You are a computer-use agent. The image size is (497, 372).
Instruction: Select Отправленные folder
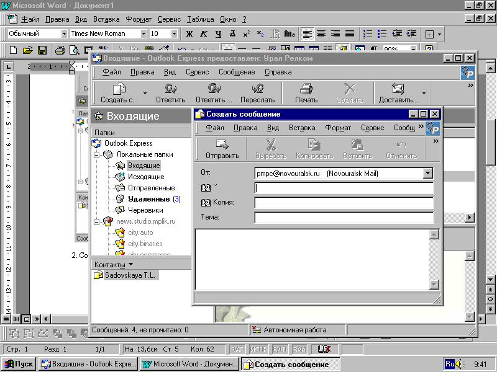(x=151, y=188)
